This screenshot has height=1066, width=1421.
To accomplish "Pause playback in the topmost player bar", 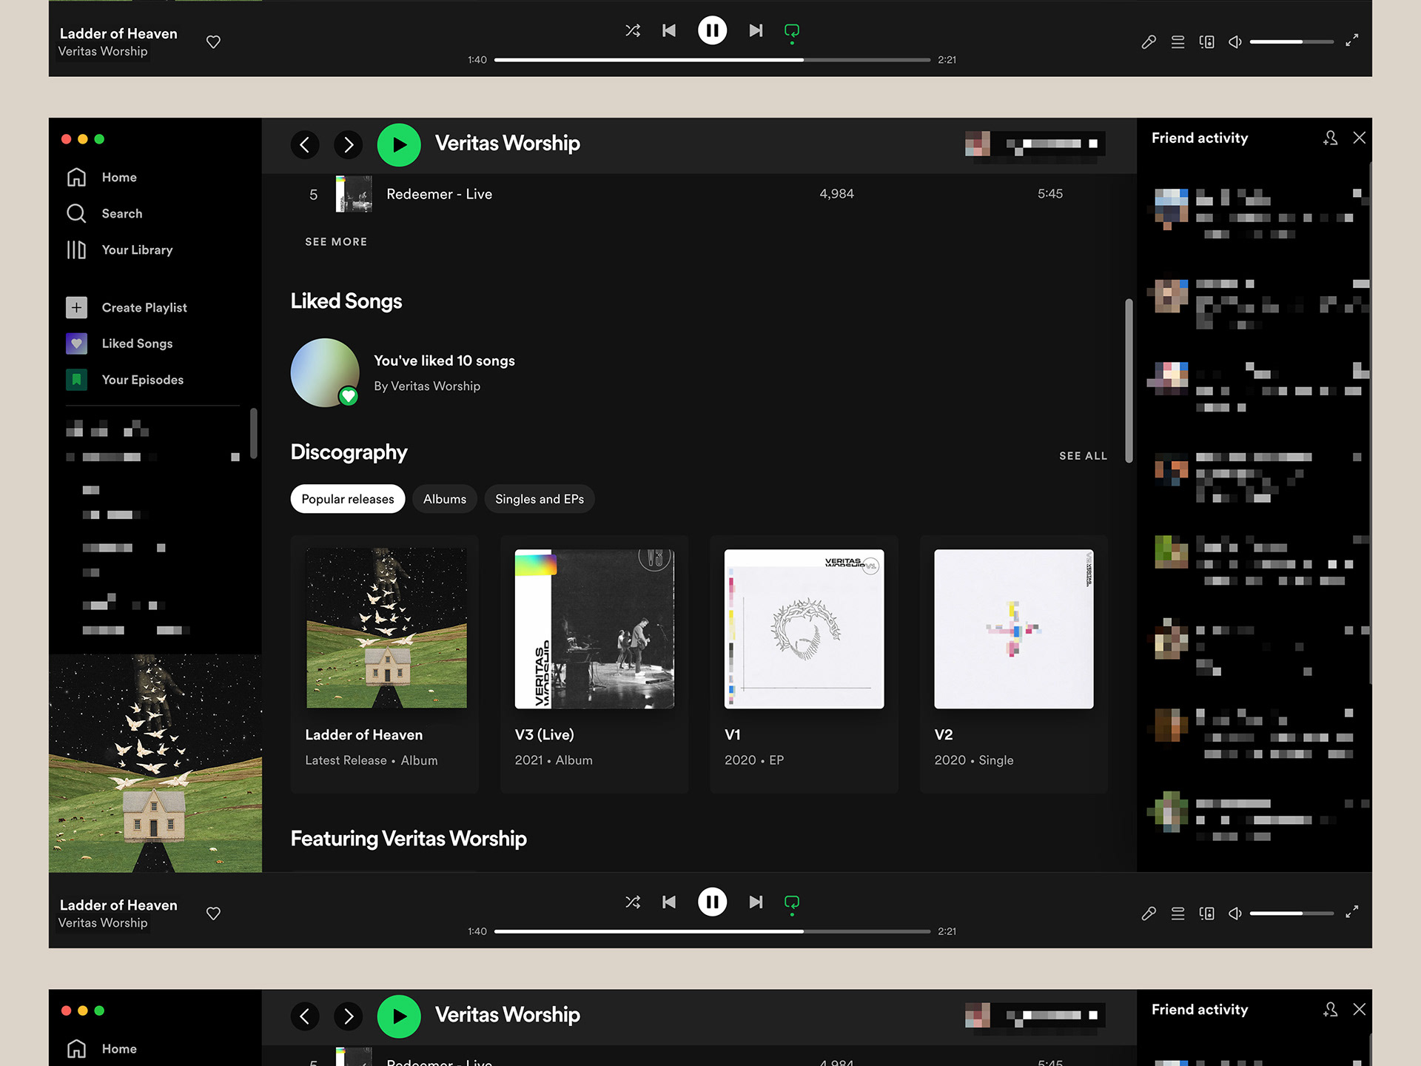I will pos(713,30).
